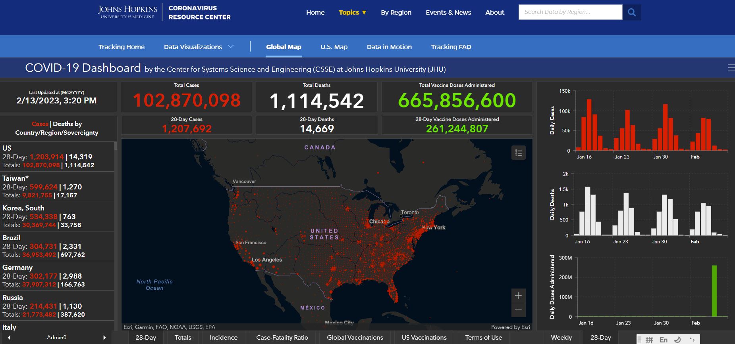
Task: Click the New York label on the map
Action: point(433,227)
